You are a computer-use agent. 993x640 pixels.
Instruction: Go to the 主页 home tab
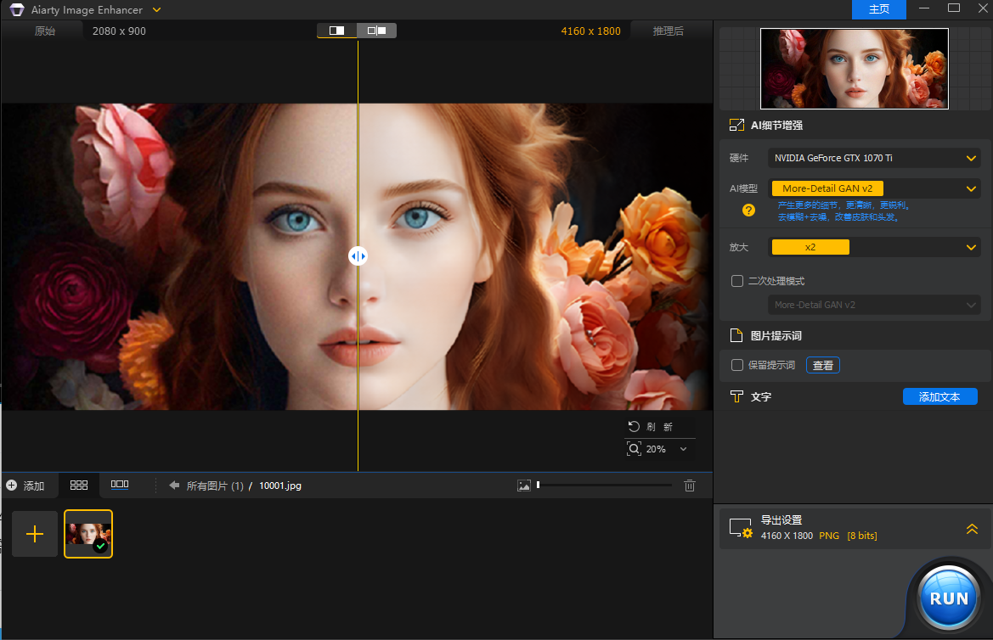[878, 8]
